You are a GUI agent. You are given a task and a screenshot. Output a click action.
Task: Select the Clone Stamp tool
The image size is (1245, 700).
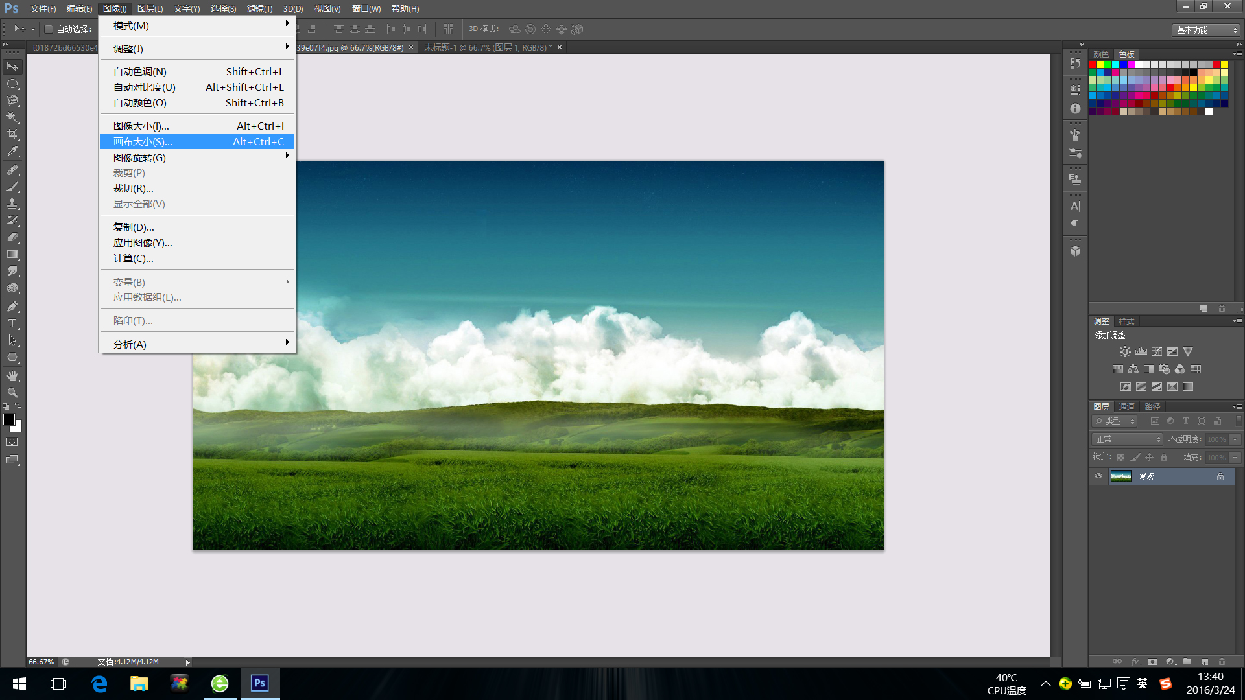coord(12,203)
